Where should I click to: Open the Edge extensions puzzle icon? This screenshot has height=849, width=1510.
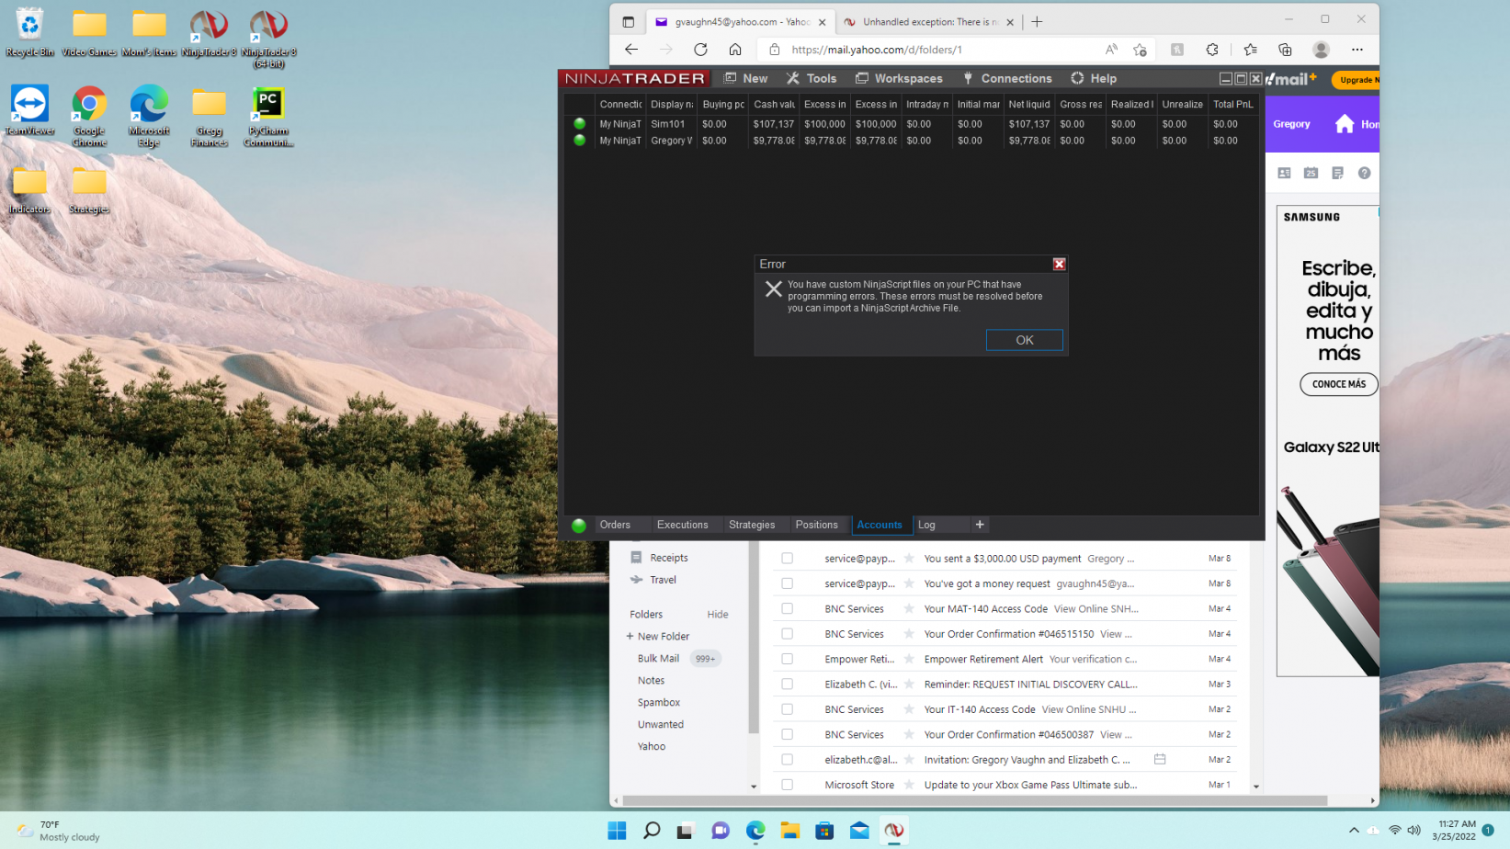pos(1212,50)
